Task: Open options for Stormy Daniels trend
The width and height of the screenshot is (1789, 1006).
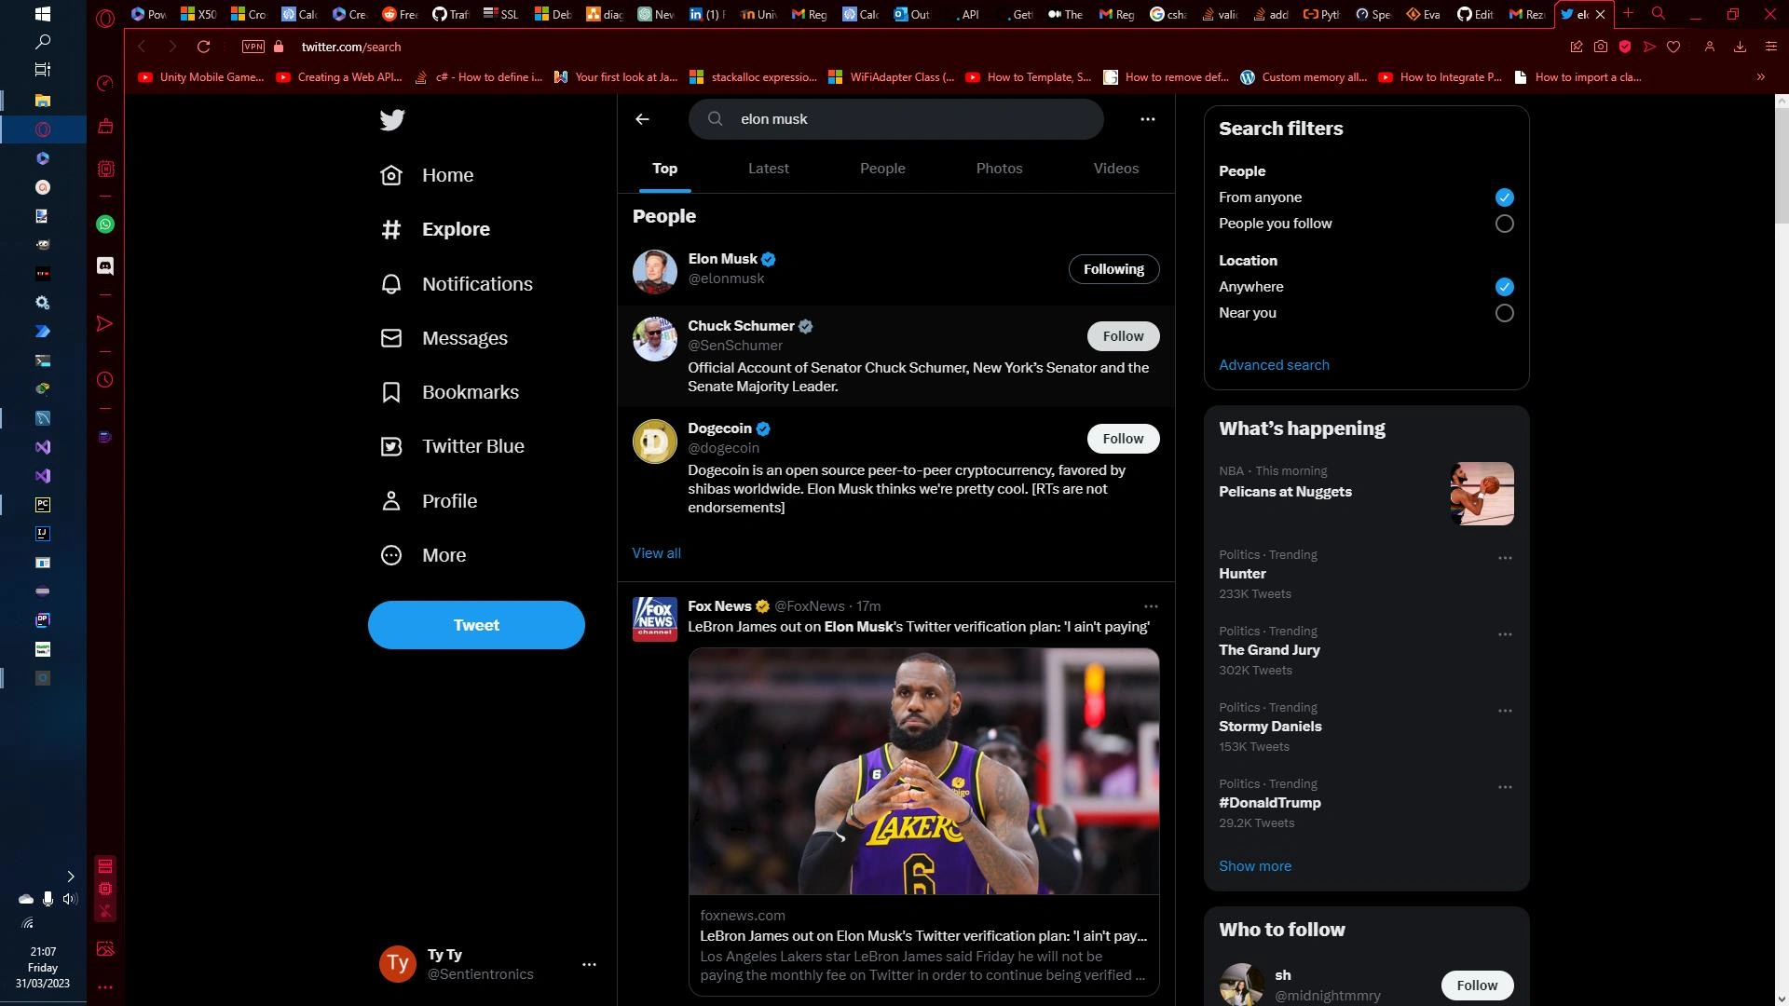Action: coord(1505,711)
